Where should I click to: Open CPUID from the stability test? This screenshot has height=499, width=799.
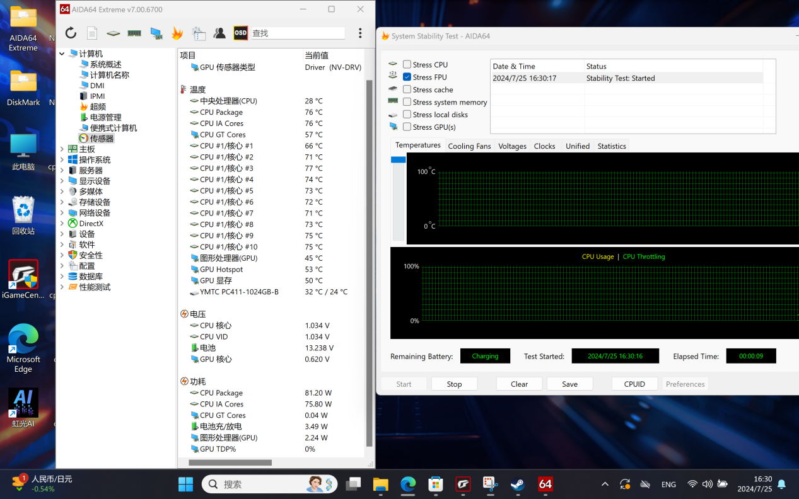(634, 384)
